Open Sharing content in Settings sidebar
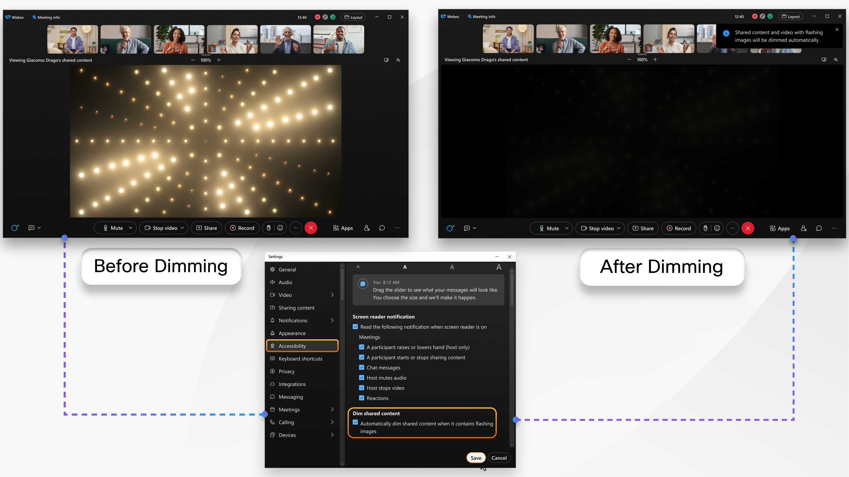The width and height of the screenshot is (849, 477). tap(296, 307)
